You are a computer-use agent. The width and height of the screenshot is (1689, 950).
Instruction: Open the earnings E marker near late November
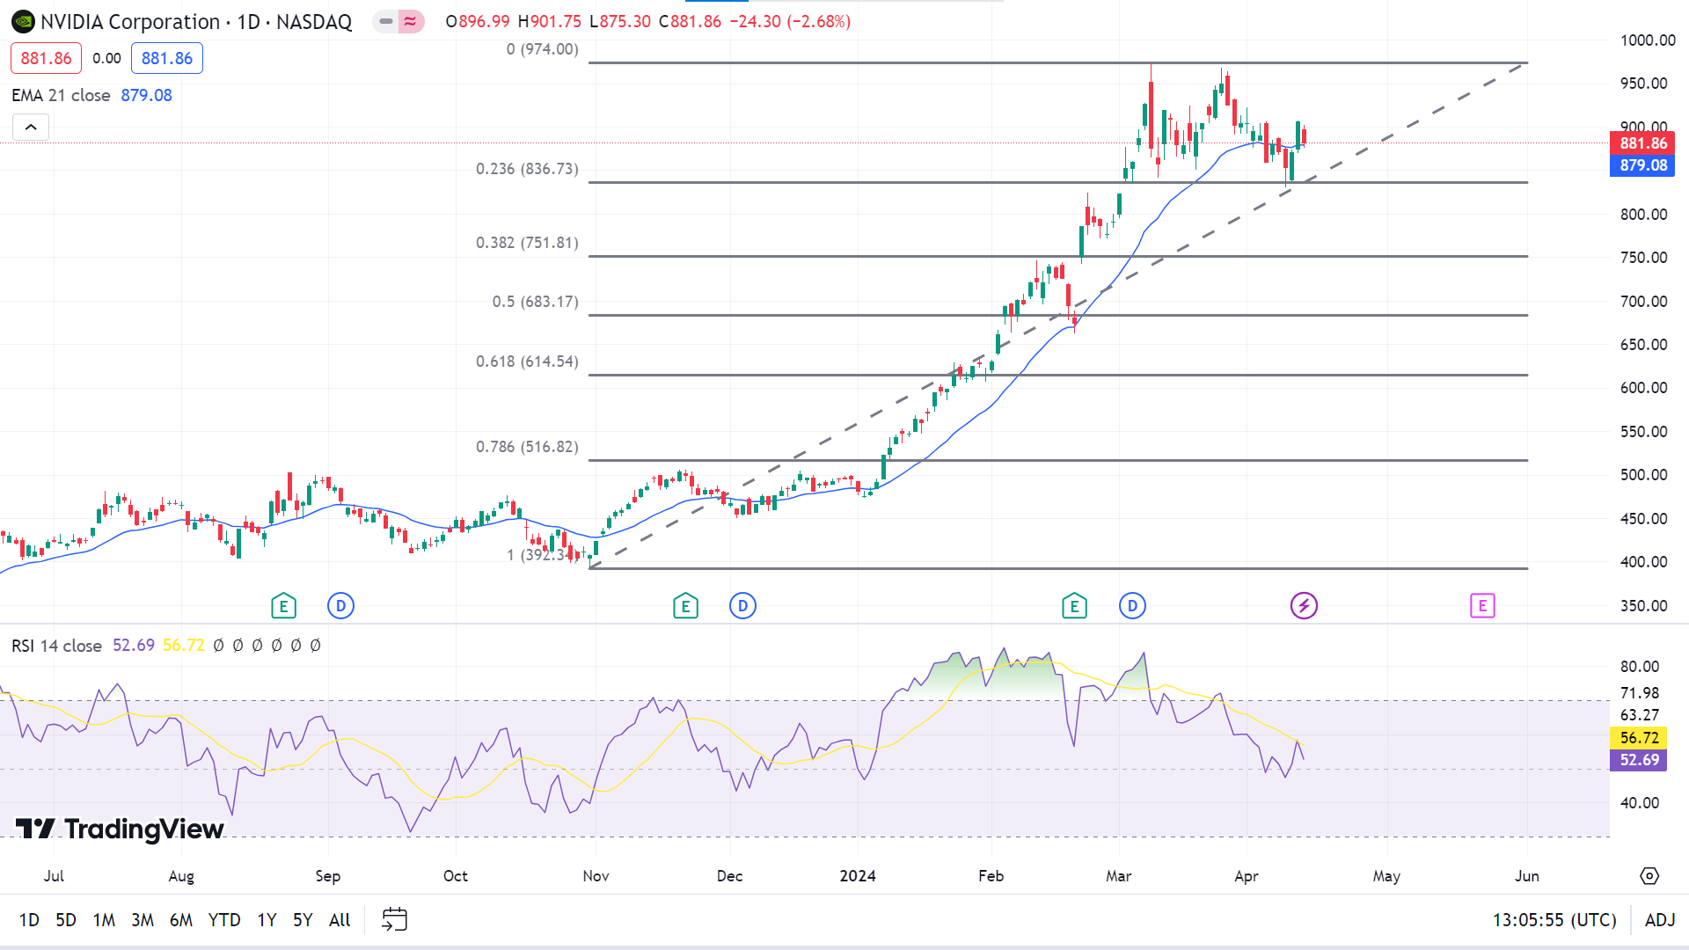click(685, 606)
